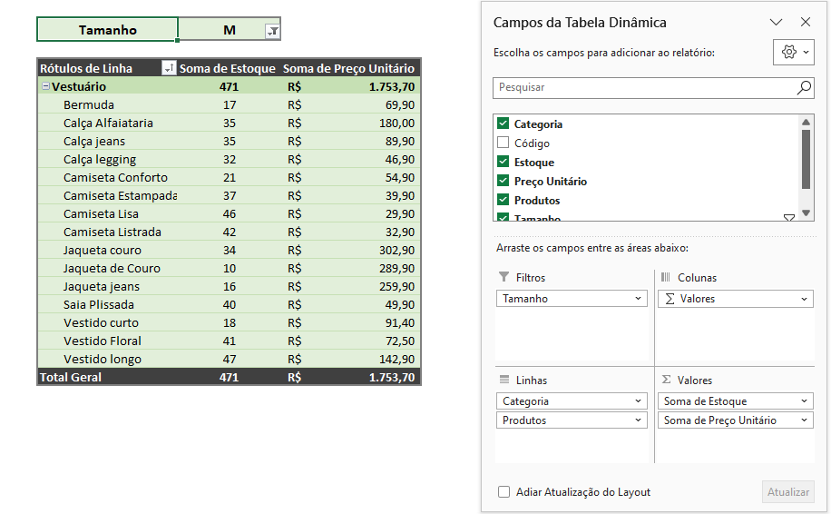831x514 pixels.
Task: Open the Tamanho dropdown in Filtros
Action: 638,299
